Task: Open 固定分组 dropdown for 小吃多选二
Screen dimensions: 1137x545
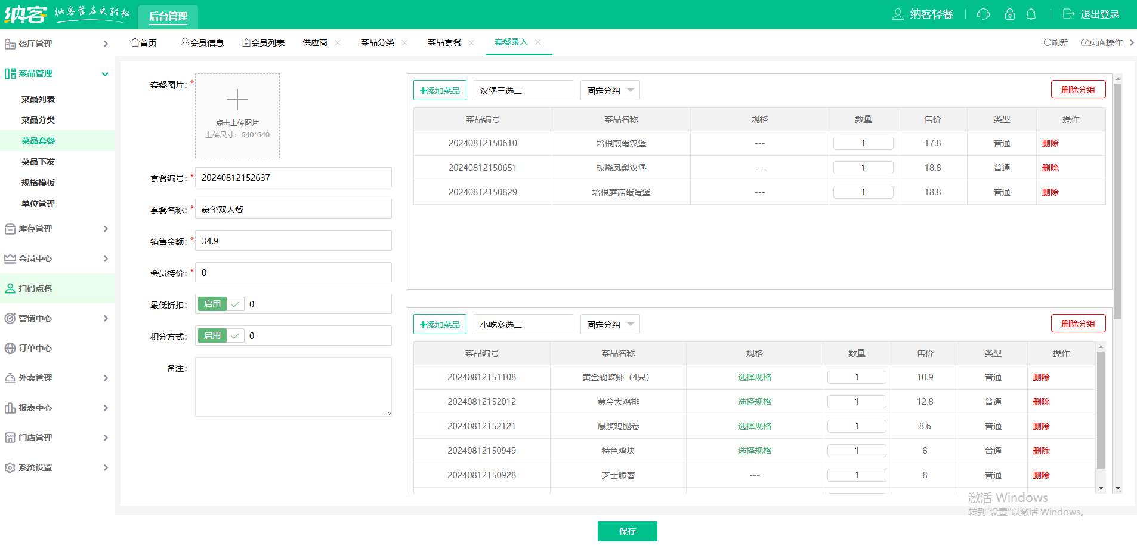Action: click(610, 325)
